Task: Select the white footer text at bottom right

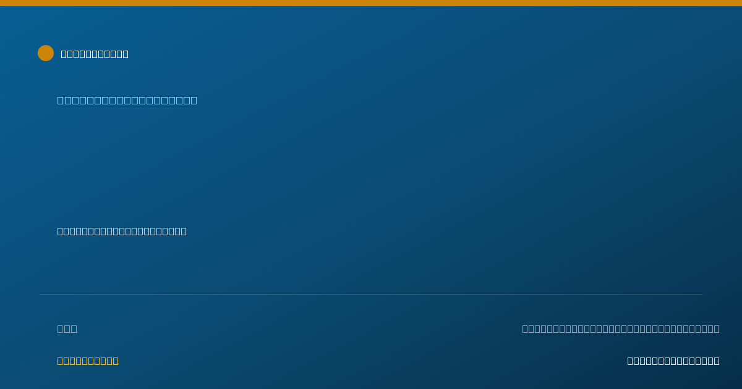Action: (x=673, y=361)
